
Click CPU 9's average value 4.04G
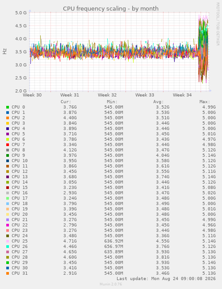(163, 155)
